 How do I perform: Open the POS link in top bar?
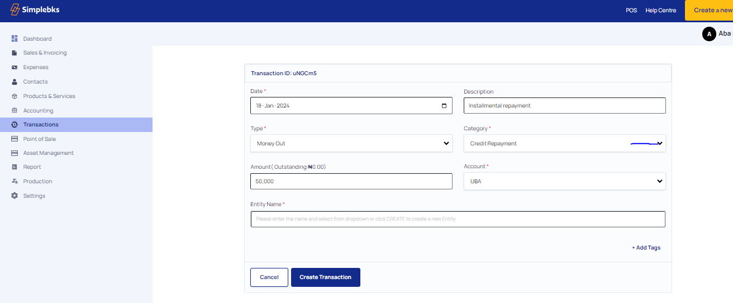tap(631, 11)
